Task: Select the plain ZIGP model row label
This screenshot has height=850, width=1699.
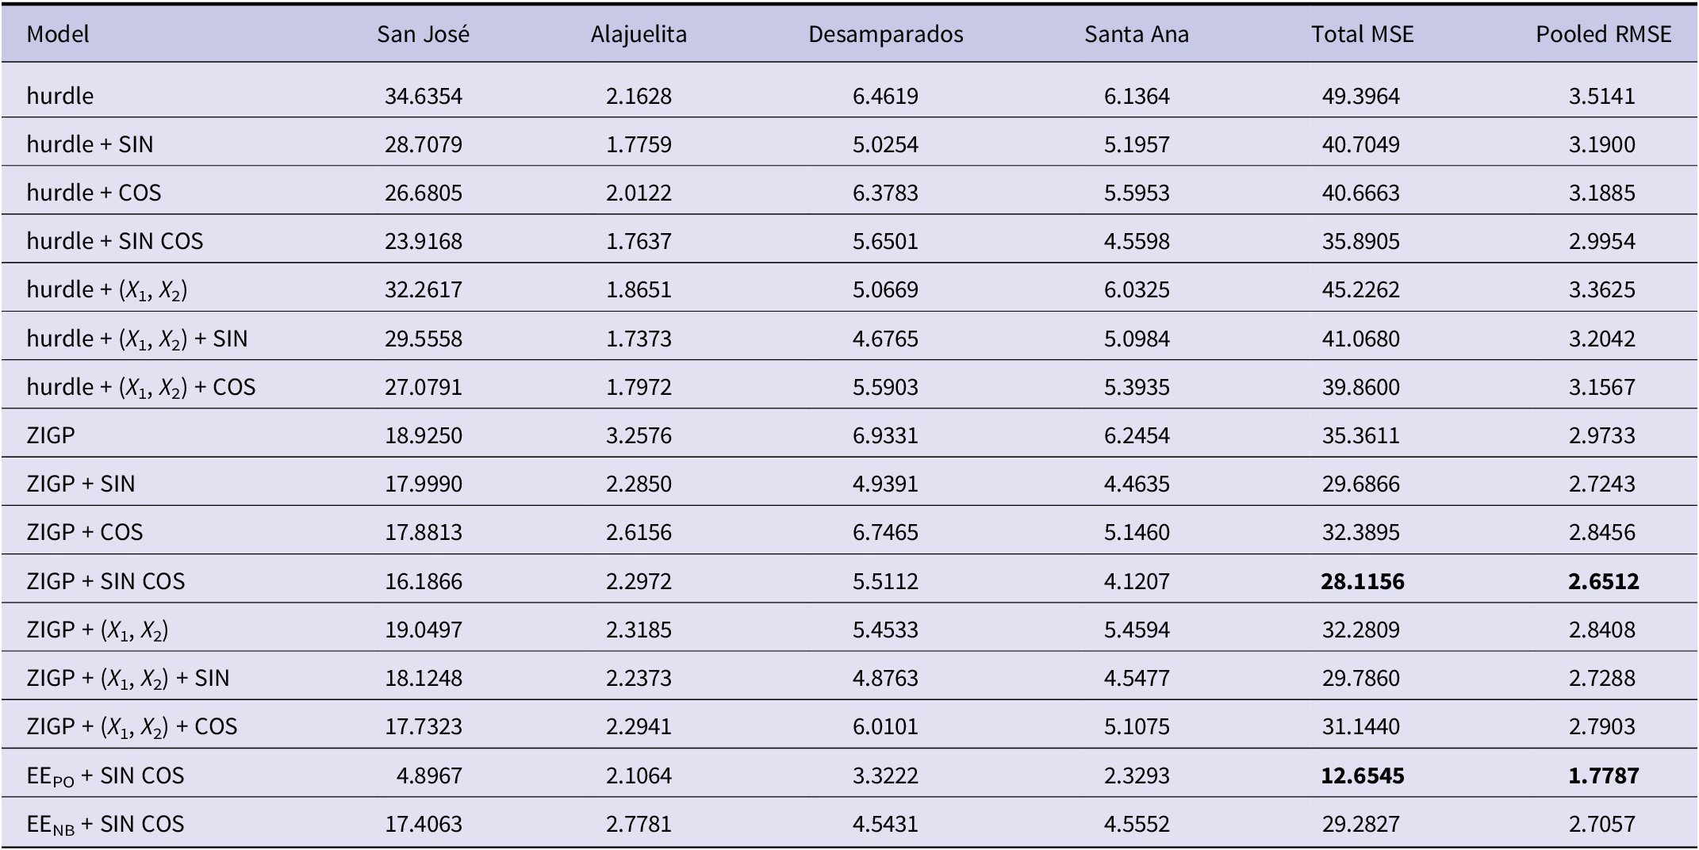Action: [x=51, y=435]
